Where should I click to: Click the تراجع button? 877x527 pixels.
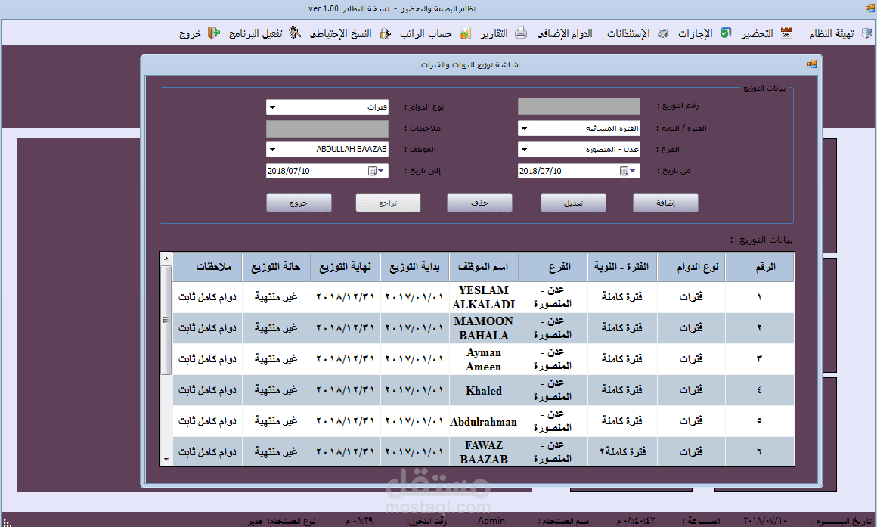click(388, 203)
